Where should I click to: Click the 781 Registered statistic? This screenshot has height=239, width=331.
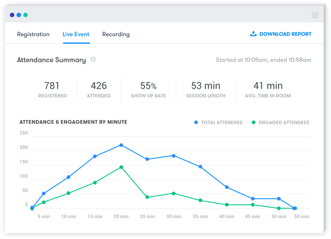(x=52, y=89)
